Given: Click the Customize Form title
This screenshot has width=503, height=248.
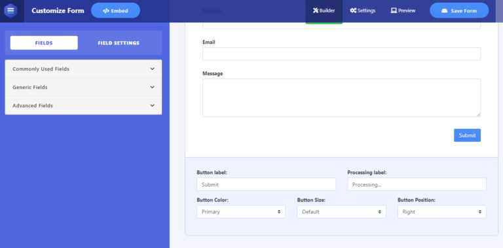Looking at the screenshot, I should click(58, 10).
